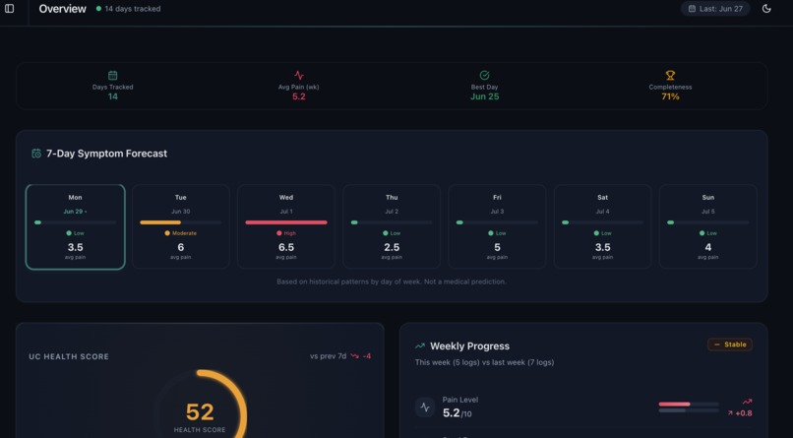Click the High severity bar on Wednesday

pos(286,222)
